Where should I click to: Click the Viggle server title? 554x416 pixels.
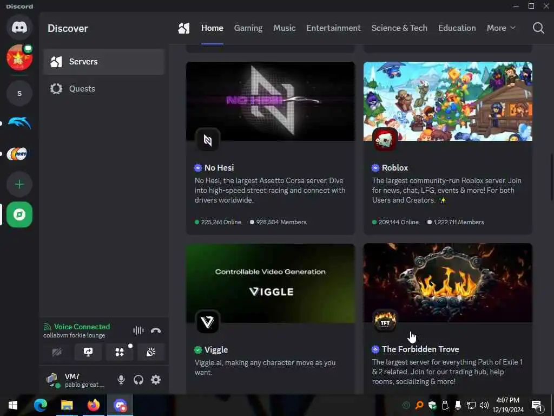click(x=216, y=350)
